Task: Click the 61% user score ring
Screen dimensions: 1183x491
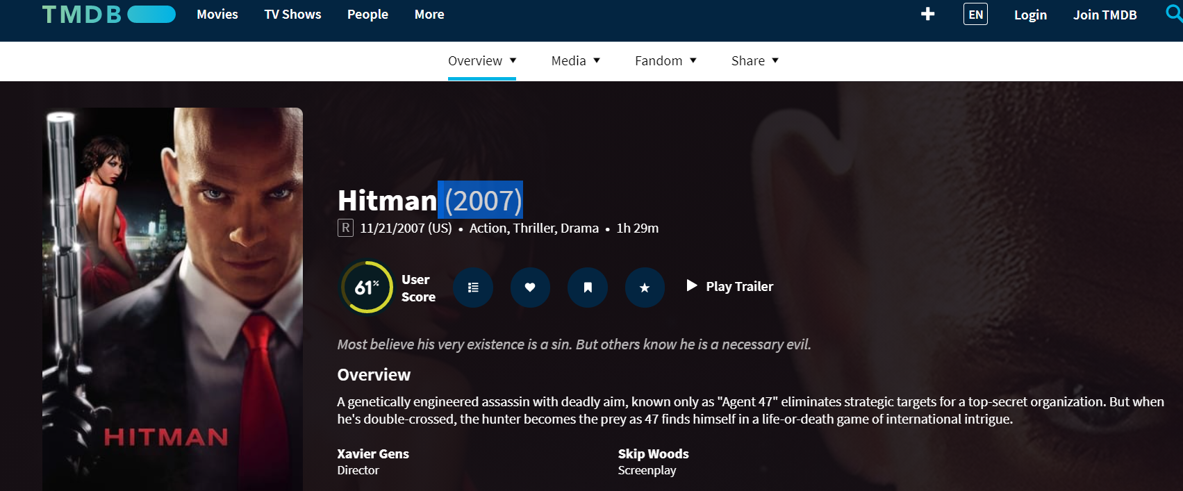Action: [367, 287]
